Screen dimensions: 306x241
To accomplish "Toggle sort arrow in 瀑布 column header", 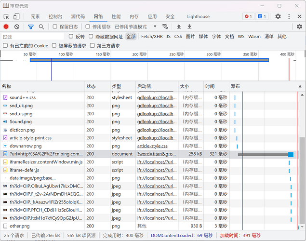I will coord(300,86).
